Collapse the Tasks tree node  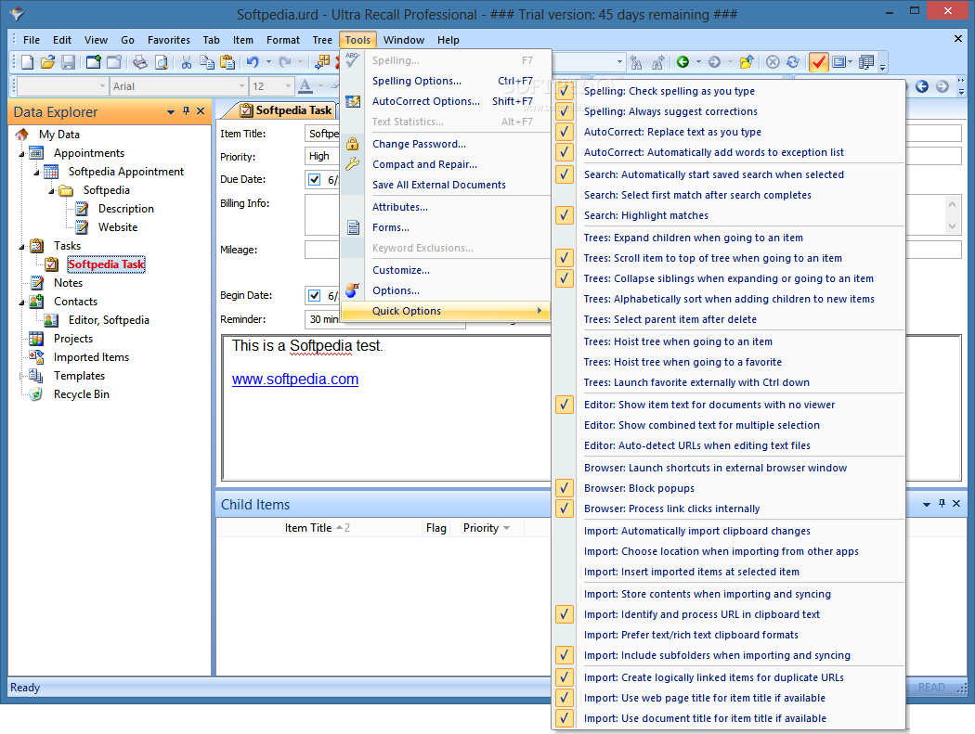pyautogui.click(x=21, y=247)
